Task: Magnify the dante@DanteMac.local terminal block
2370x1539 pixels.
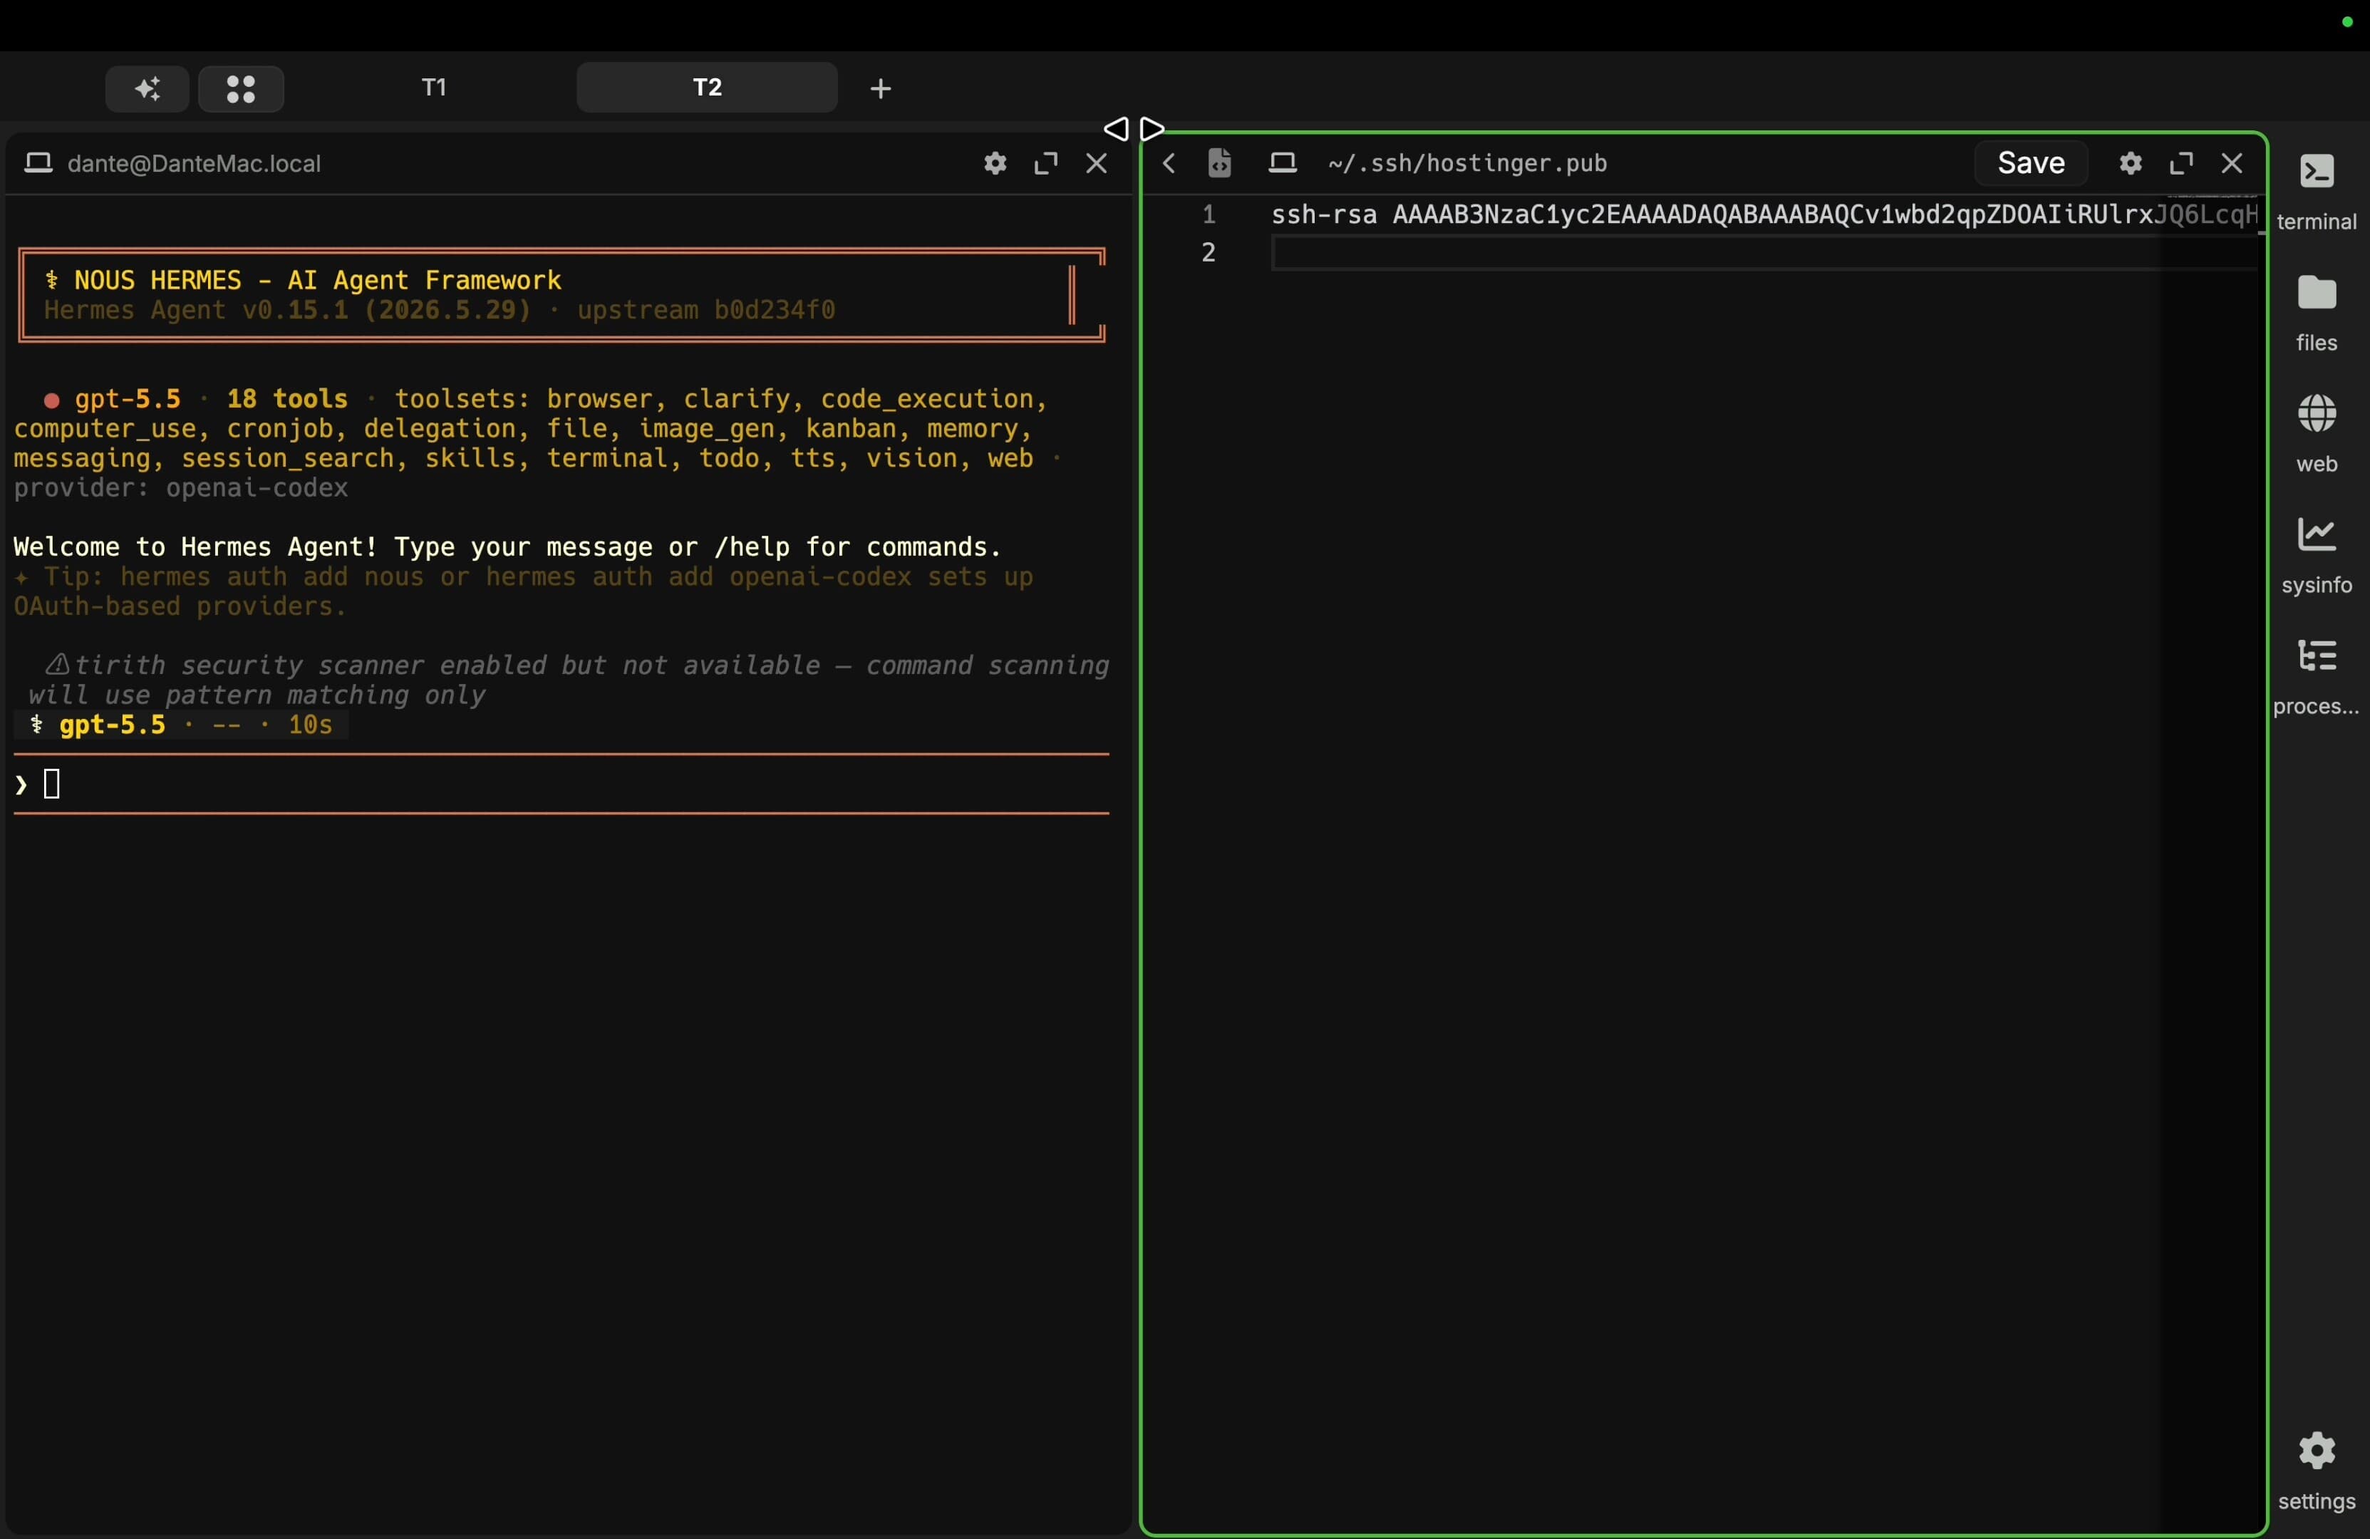Action: click(1045, 163)
